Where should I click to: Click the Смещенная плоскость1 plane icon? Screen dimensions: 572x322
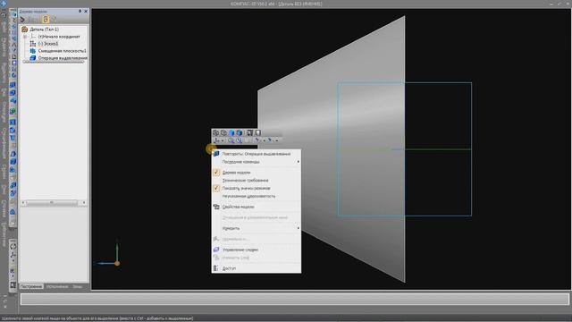[33, 51]
